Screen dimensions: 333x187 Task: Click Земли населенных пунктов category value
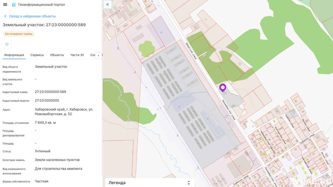(57, 160)
